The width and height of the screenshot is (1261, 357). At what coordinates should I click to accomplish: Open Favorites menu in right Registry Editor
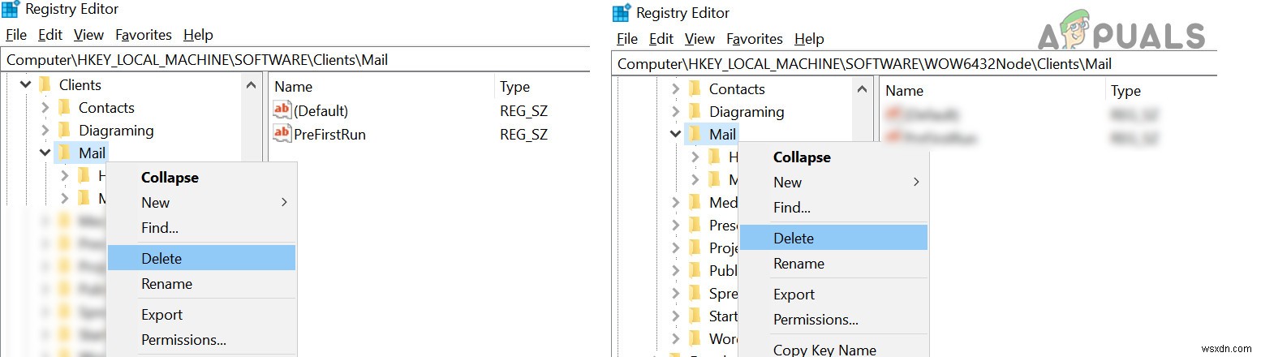pyautogui.click(x=755, y=39)
